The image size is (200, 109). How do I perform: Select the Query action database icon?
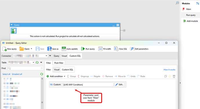14,31
